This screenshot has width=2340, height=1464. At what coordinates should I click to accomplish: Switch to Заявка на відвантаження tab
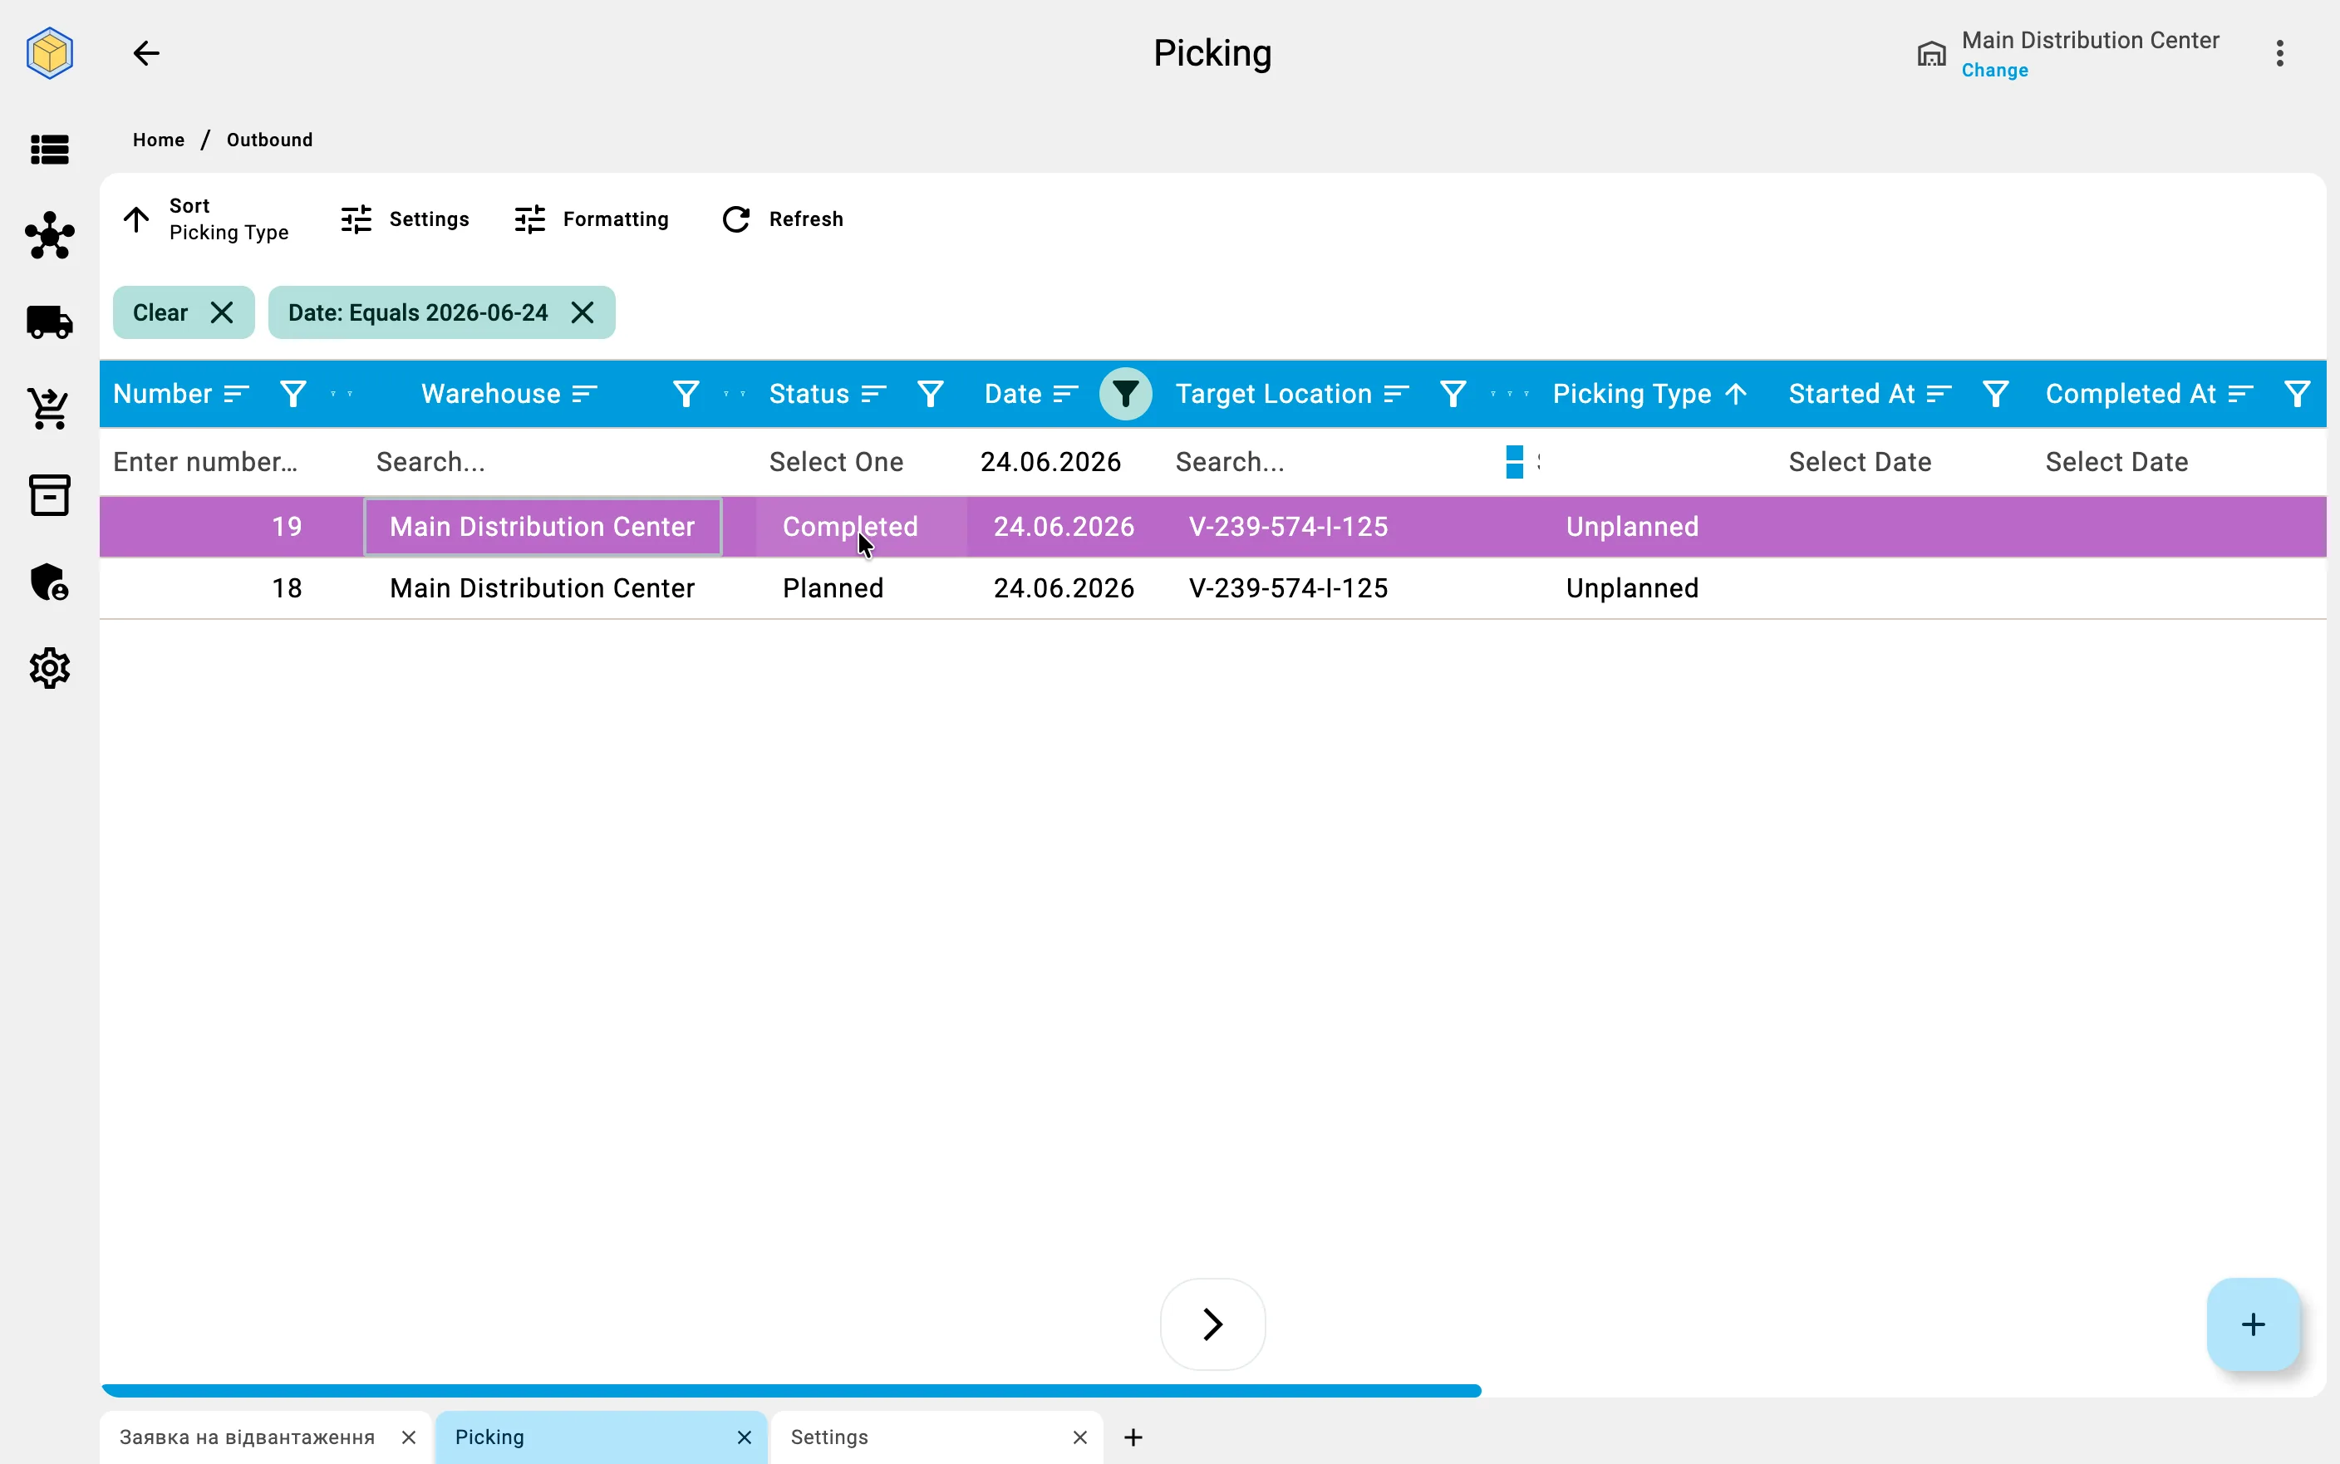click(266, 1437)
